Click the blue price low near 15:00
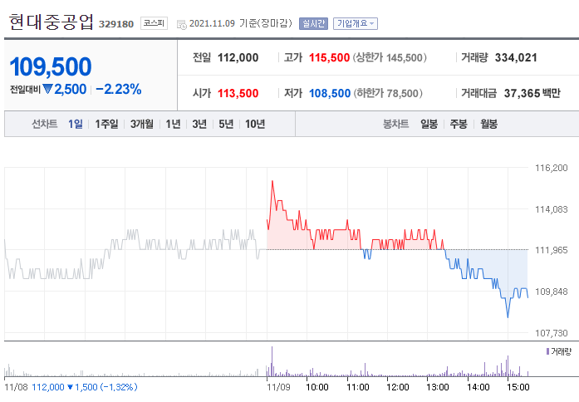Viewport: 579px width, 402px height. pos(508,316)
